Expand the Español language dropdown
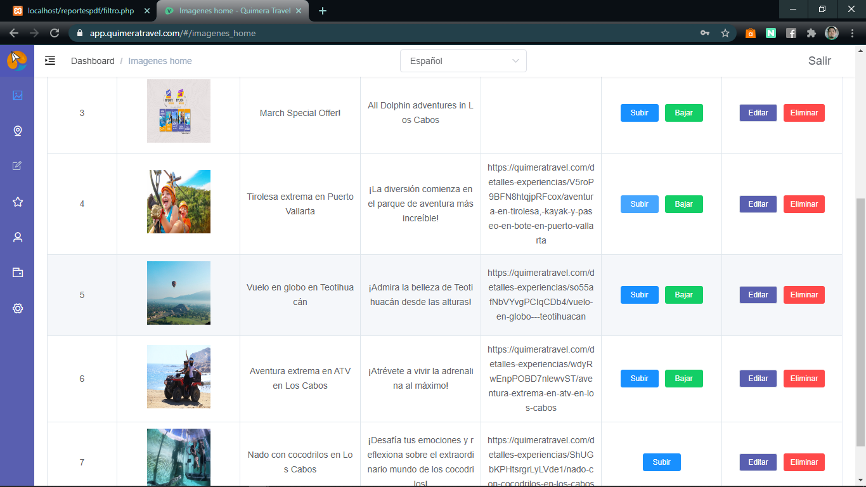Image resolution: width=866 pixels, height=487 pixels. pos(463,61)
